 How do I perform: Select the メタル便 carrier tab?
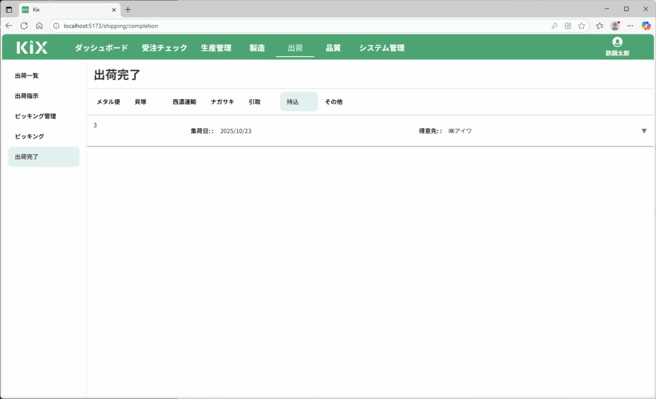pos(108,102)
